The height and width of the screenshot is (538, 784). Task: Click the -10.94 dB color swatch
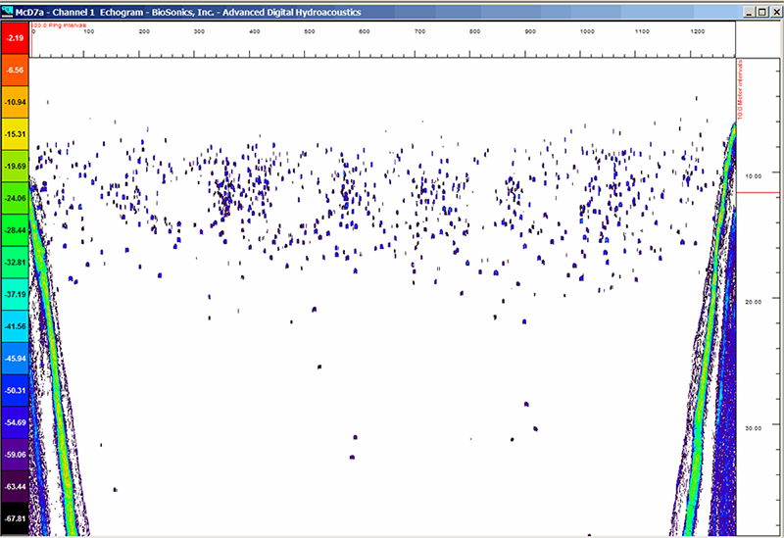pos(15,103)
